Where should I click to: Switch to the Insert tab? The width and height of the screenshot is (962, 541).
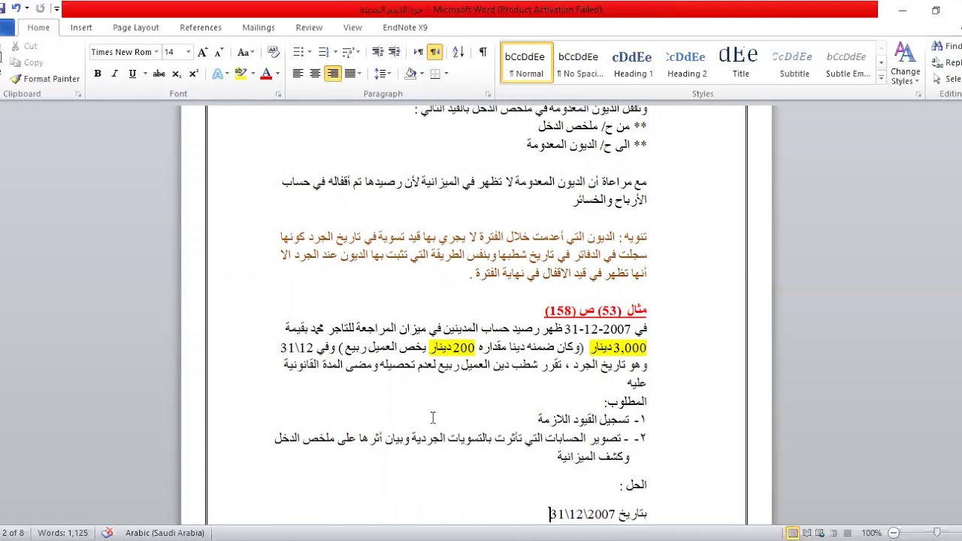[81, 28]
